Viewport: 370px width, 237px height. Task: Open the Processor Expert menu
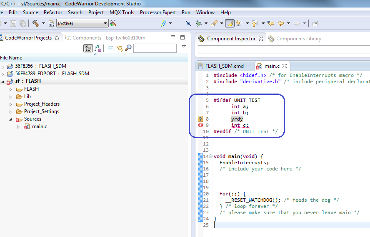[158, 12]
